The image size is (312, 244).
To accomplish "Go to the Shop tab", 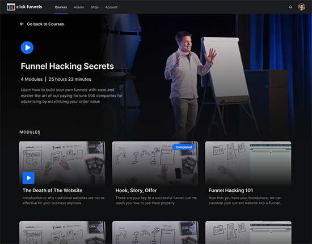I will [95, 7].
